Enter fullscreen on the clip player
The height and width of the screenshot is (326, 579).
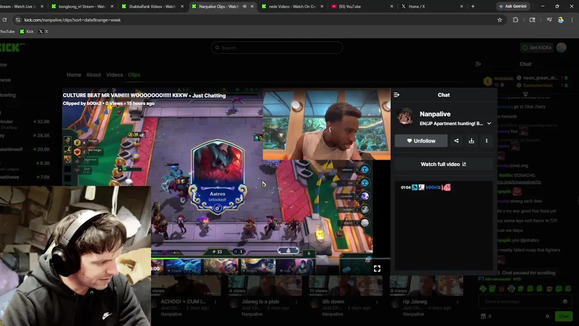pyautogui.click(x=377, y=268)
